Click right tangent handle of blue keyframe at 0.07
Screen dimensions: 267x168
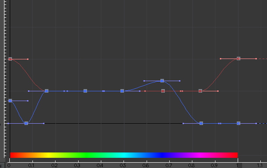pyautogui.click(x=44, y=124)
